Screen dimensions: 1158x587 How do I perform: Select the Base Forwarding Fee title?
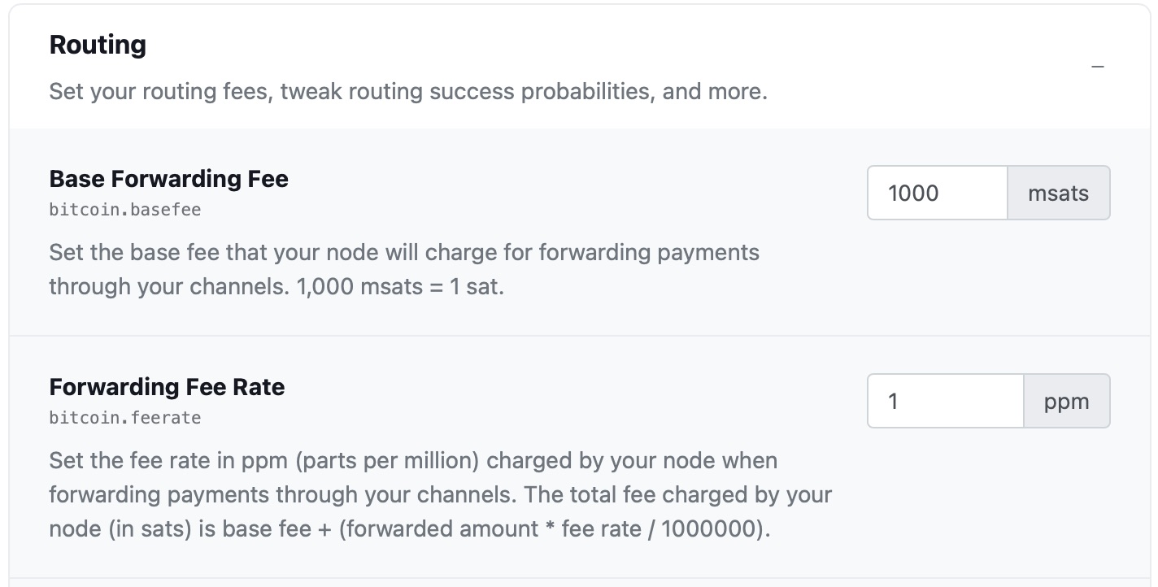pyautogui.click(x=168, y=179)
